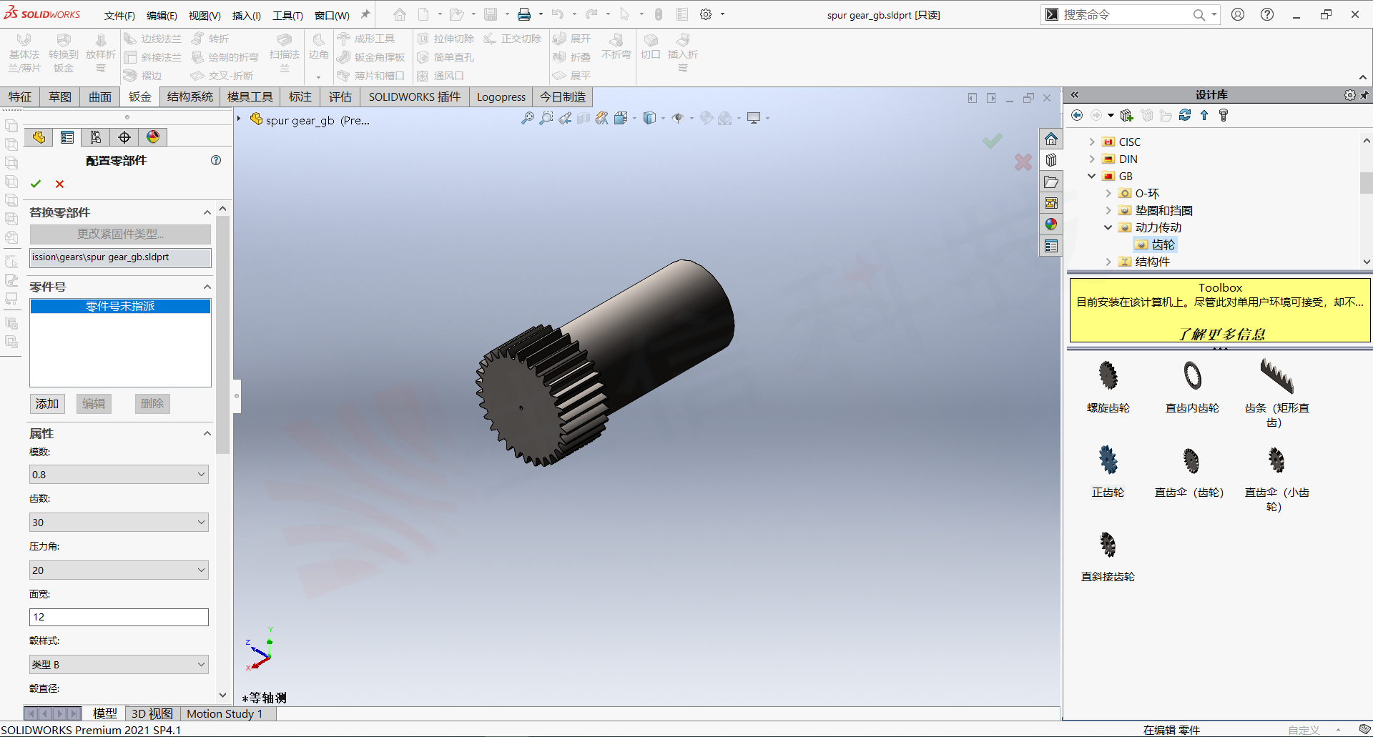Switch to the SOLIDWORKS 插件 tab

point(415,97)
